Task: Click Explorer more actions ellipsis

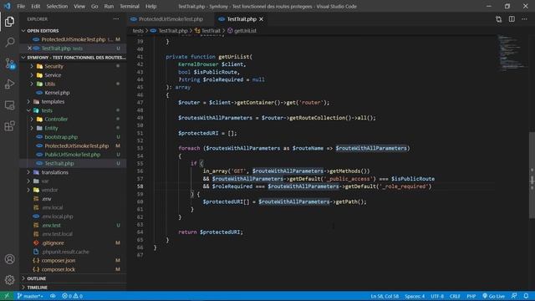Action: [116, 19]
